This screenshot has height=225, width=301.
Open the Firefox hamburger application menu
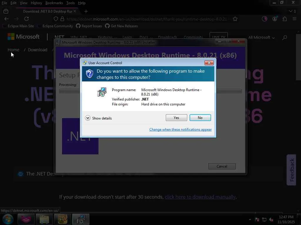tap(295, 19)
